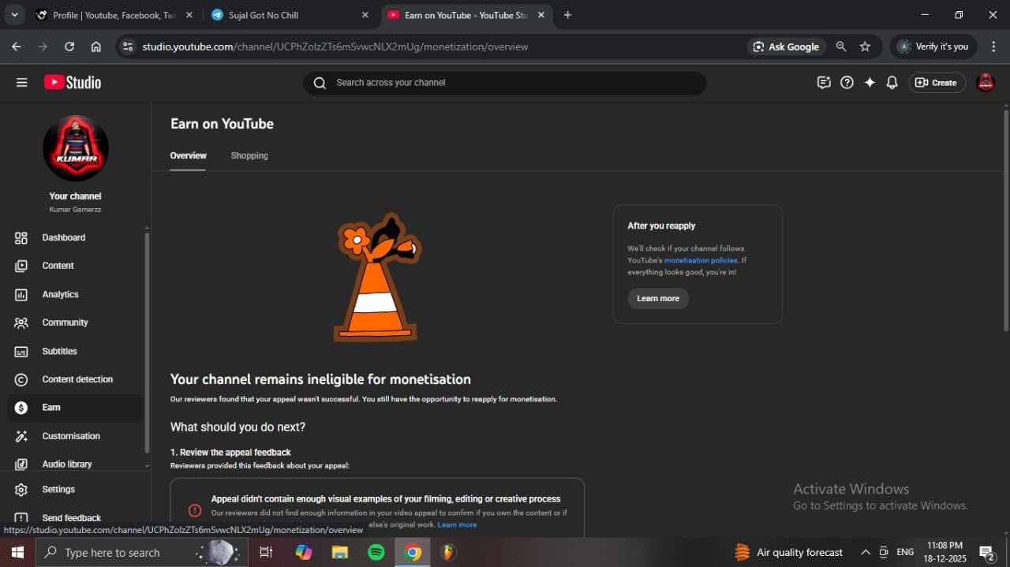Click the Ask Studio sparkle icon
Image resolution: width=1010 pixels, height=567 pixels.
pyautogui.click(x=870, y=83)
